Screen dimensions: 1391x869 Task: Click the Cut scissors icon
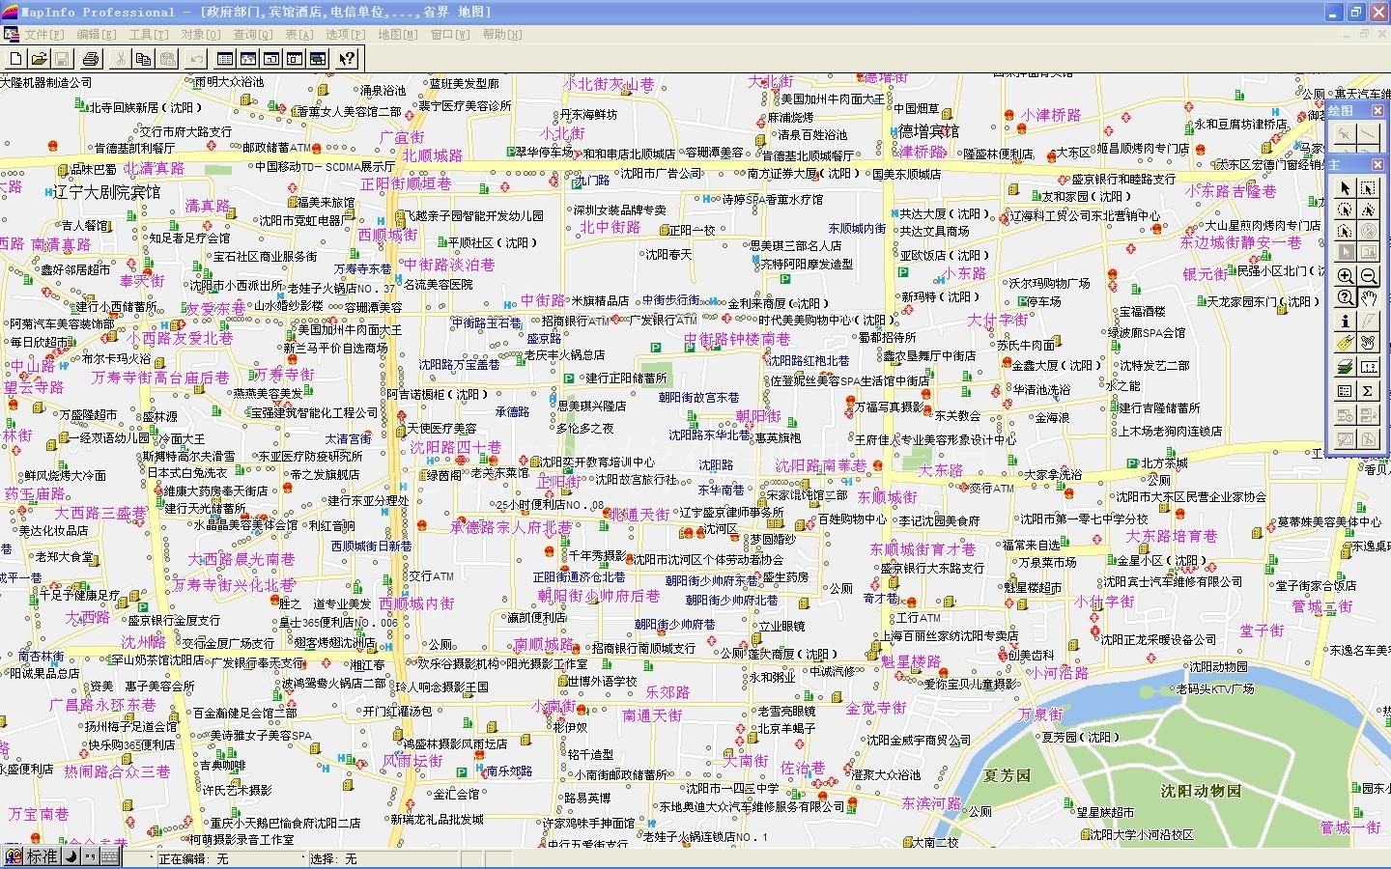pyautogui.click(x=121, y=59)
